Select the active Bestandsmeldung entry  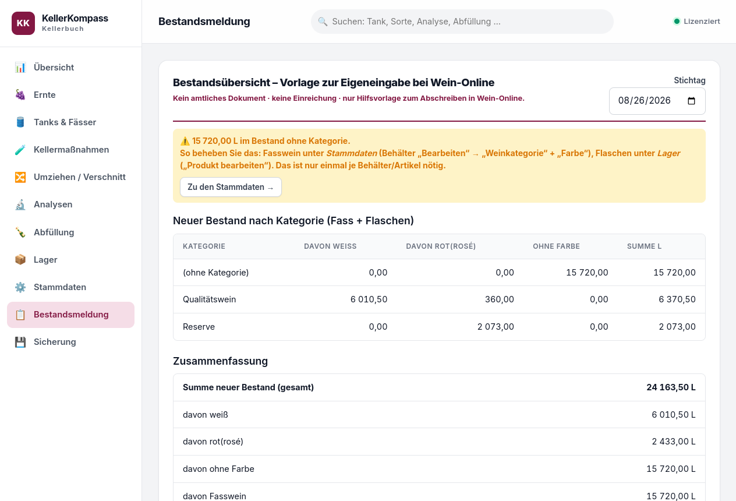[70, 315]
